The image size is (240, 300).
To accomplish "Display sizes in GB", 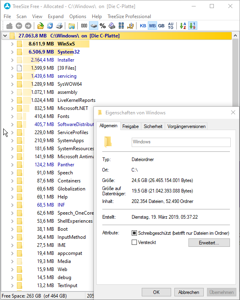I will tap(161, 26).
